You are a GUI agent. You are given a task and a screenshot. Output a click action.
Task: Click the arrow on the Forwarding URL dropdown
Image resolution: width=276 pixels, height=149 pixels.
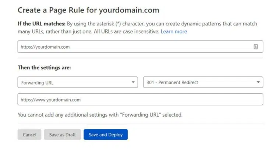point(133,82)
